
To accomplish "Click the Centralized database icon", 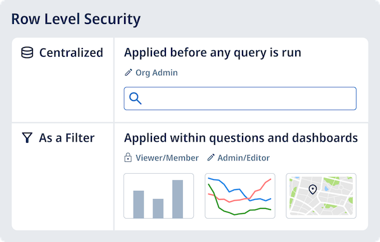I will [x=27, y=52].
